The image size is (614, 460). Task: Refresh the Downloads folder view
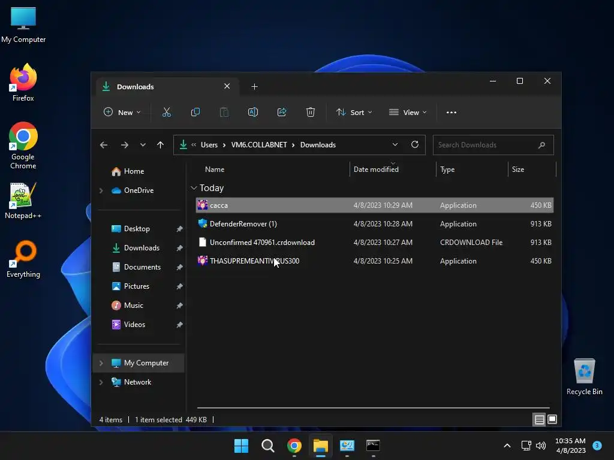[x=415, y=144]
